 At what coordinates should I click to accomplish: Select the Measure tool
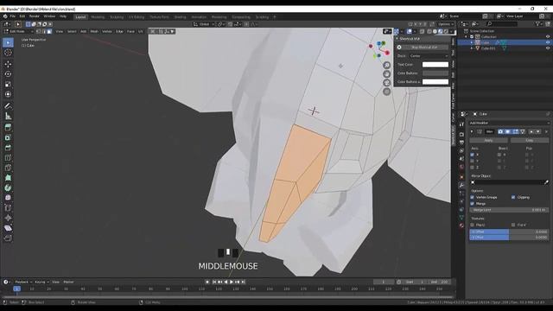8,116
